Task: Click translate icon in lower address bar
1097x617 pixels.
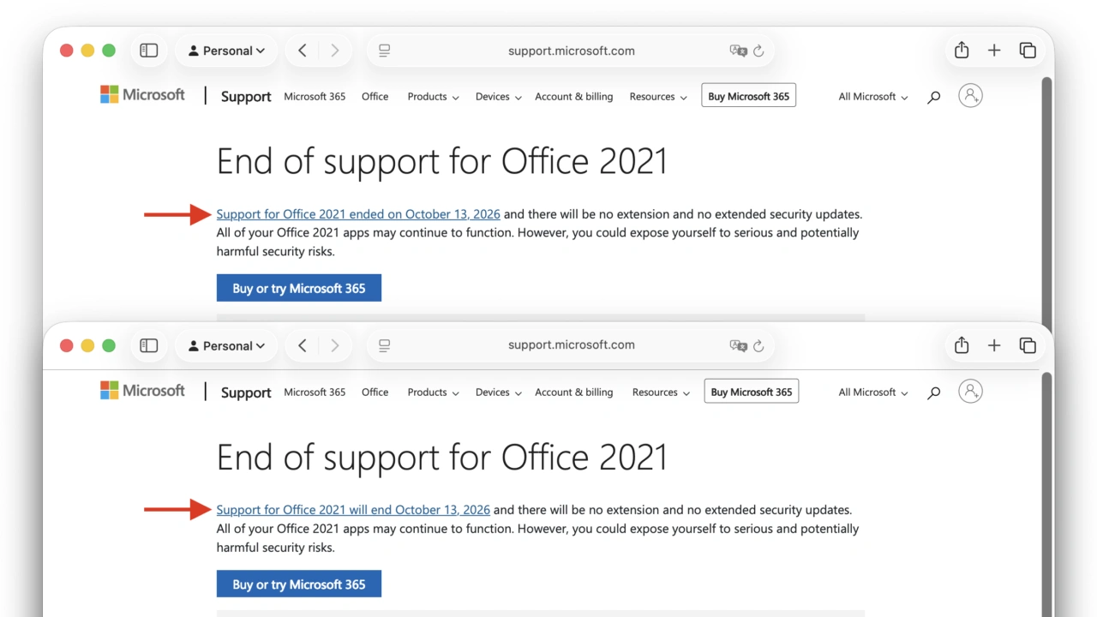Action: pos(738,345)
